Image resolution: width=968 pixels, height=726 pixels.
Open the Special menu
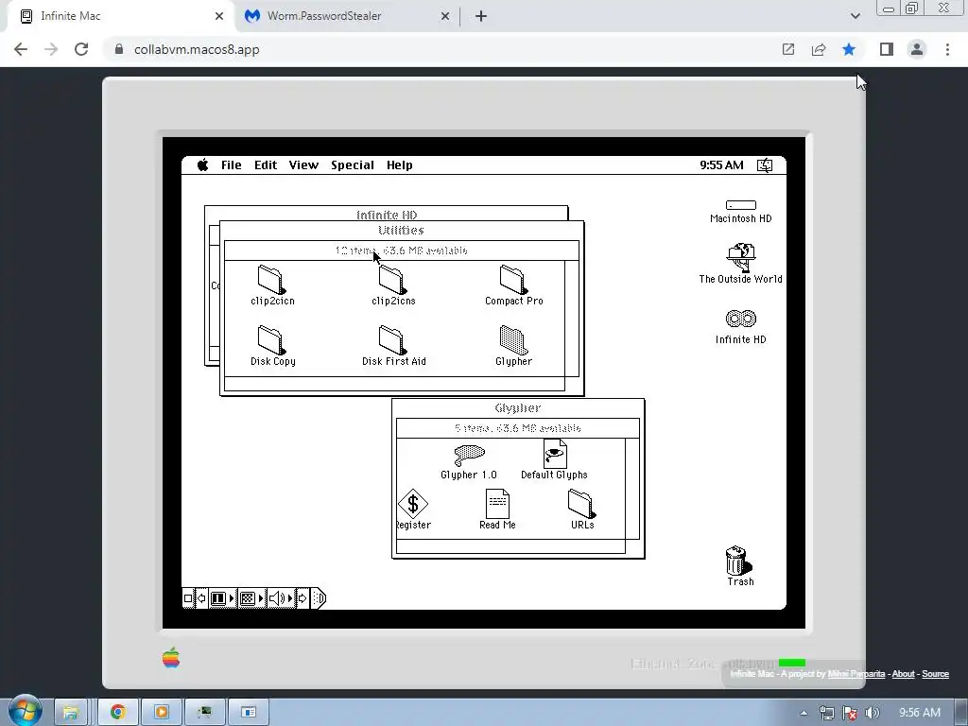[x=353, y=164]
